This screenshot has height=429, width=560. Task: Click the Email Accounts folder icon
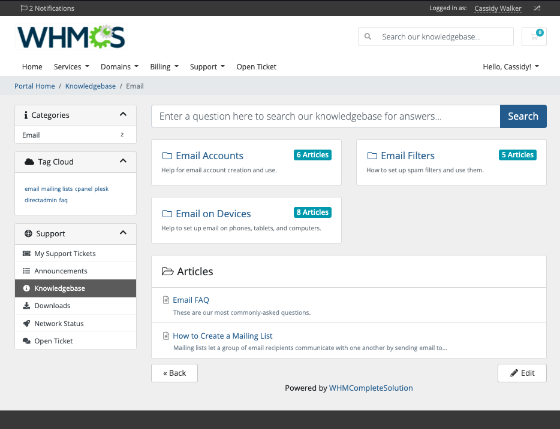coord(167,156)
